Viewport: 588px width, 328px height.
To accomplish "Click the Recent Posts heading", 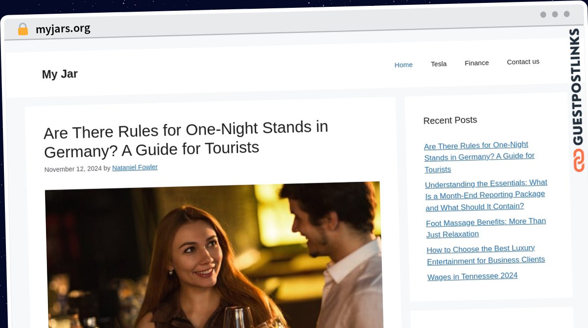I will (450, 120).
